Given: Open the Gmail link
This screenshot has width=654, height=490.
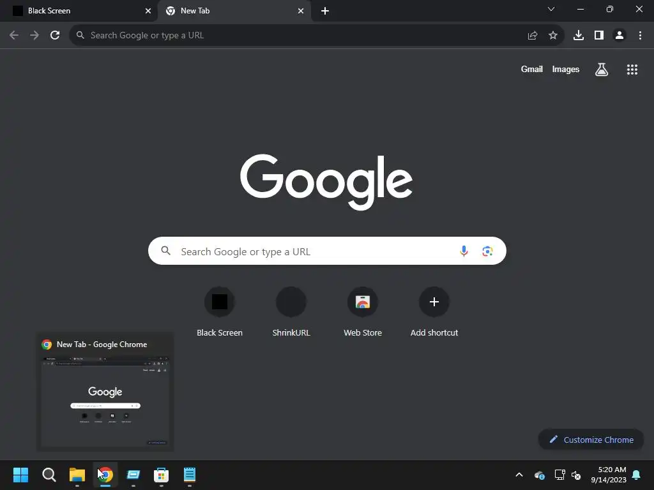Looking at the screenshot, I should [x=532, y=69].
